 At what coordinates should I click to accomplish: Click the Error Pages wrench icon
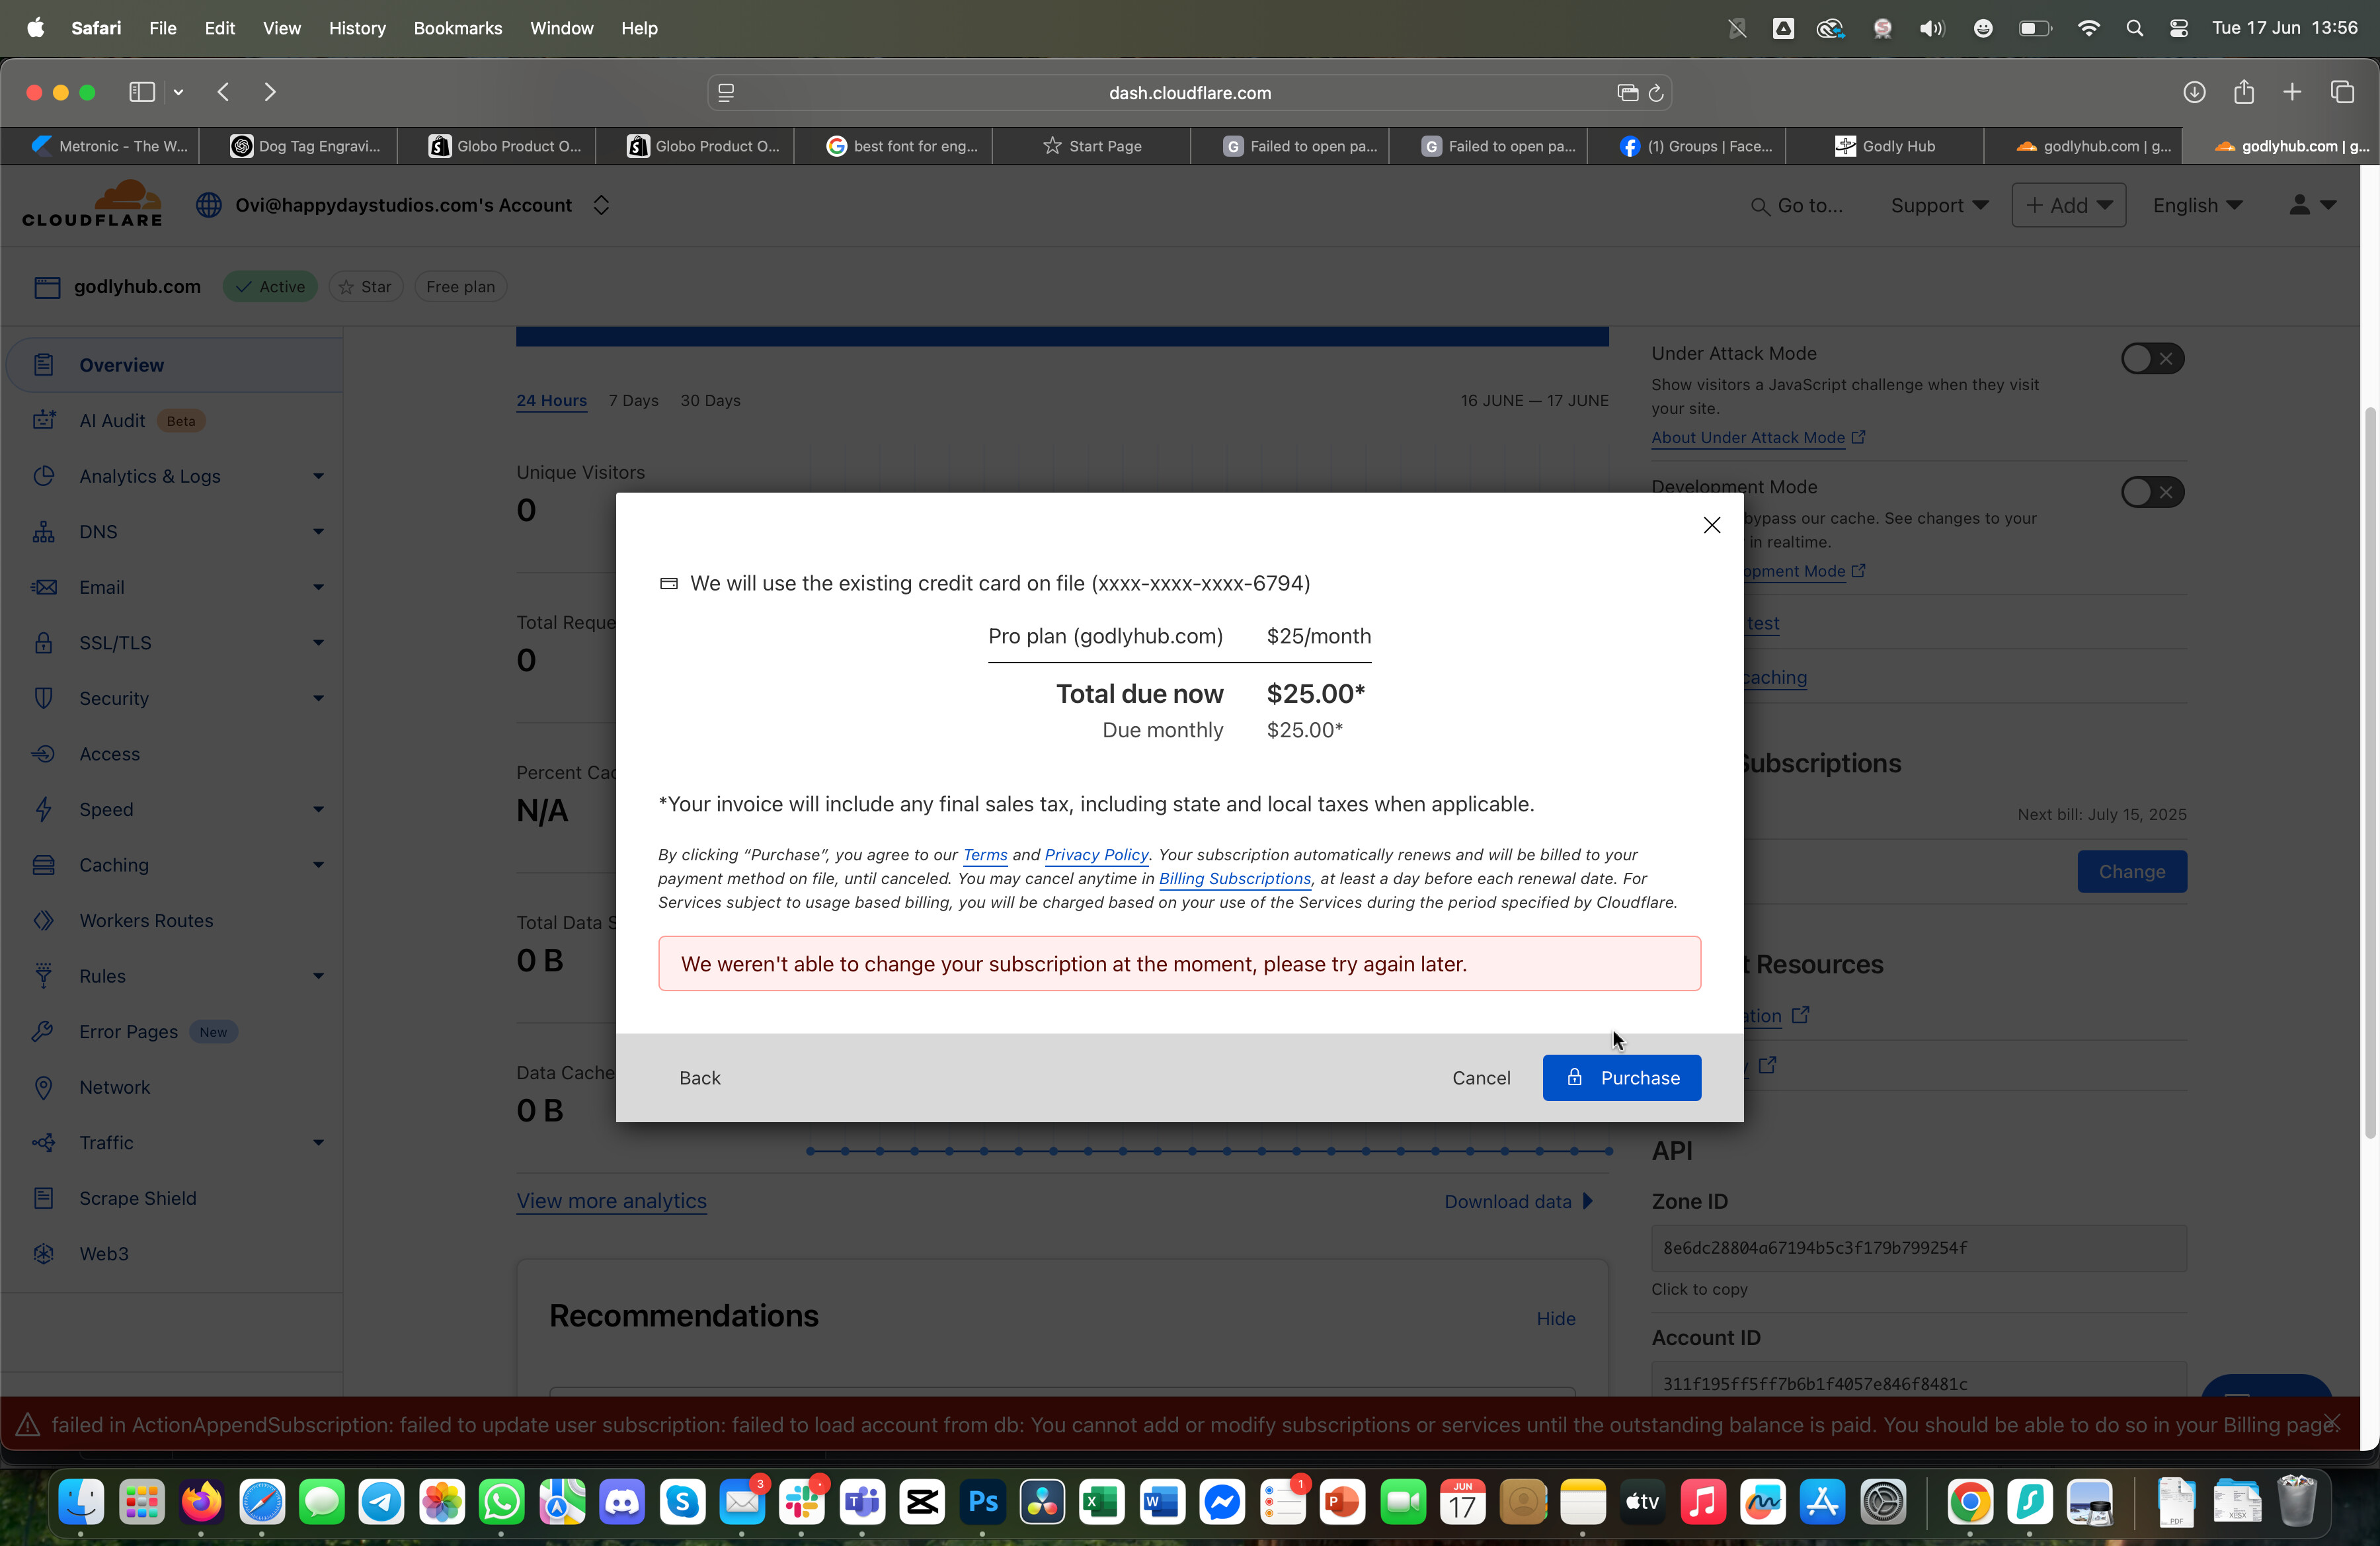[x=43, y=1031]
